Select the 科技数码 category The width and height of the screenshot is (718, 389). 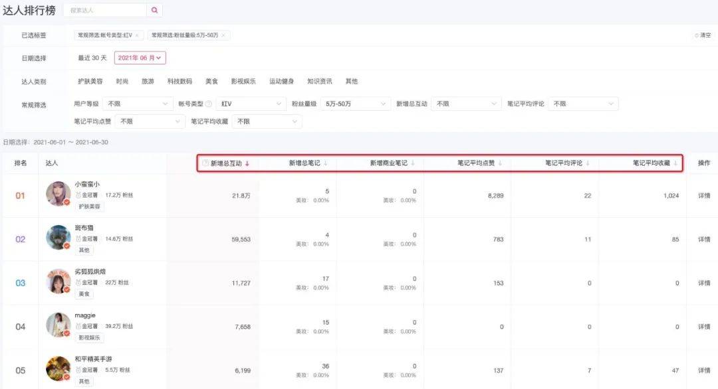(x=179, y=82)
